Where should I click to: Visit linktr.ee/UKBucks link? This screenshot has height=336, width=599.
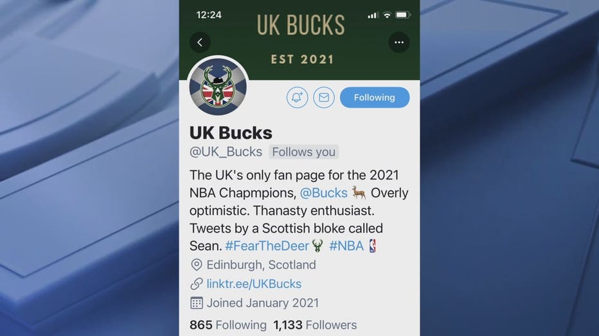pyautogui.click(x=254, y=284)
